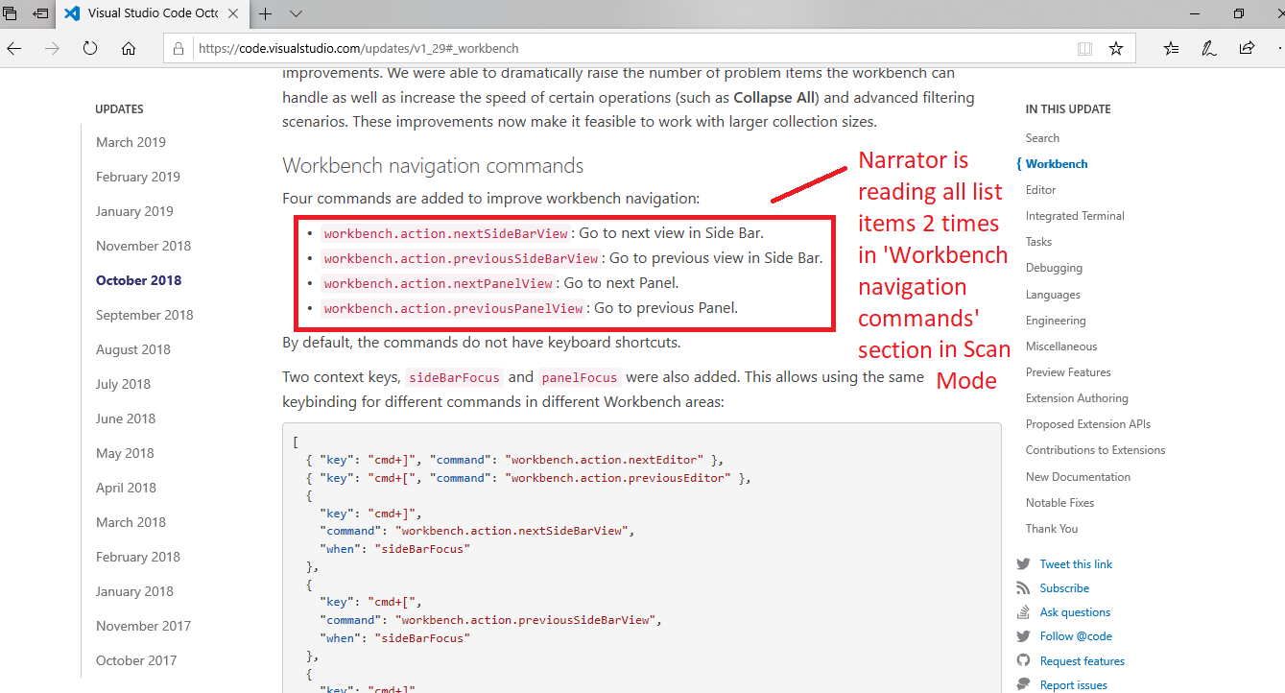This screenshot has width=1285, height=693.
Task: Open February 2019 update
Action: click(x=138, y=177)
